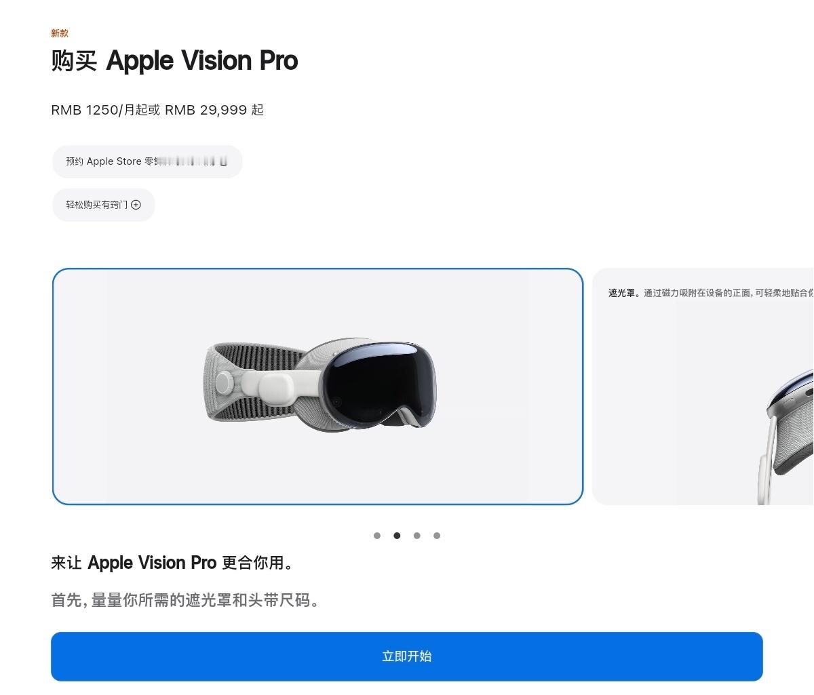Screen dimensions: 814x695
Task: Click the 首先, 量量你所需的遮光罩 sentence
Action: (185, 601)
